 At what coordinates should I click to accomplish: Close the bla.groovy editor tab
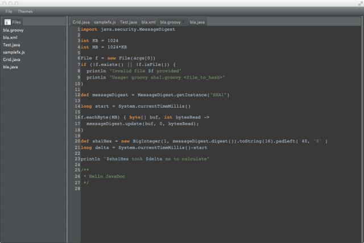click(184, 22)
